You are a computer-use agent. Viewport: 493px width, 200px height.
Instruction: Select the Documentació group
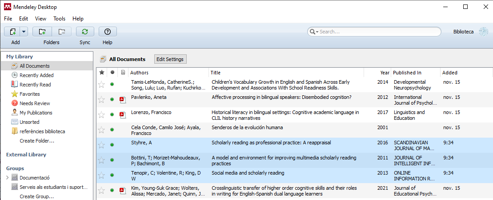pos(34,178)
